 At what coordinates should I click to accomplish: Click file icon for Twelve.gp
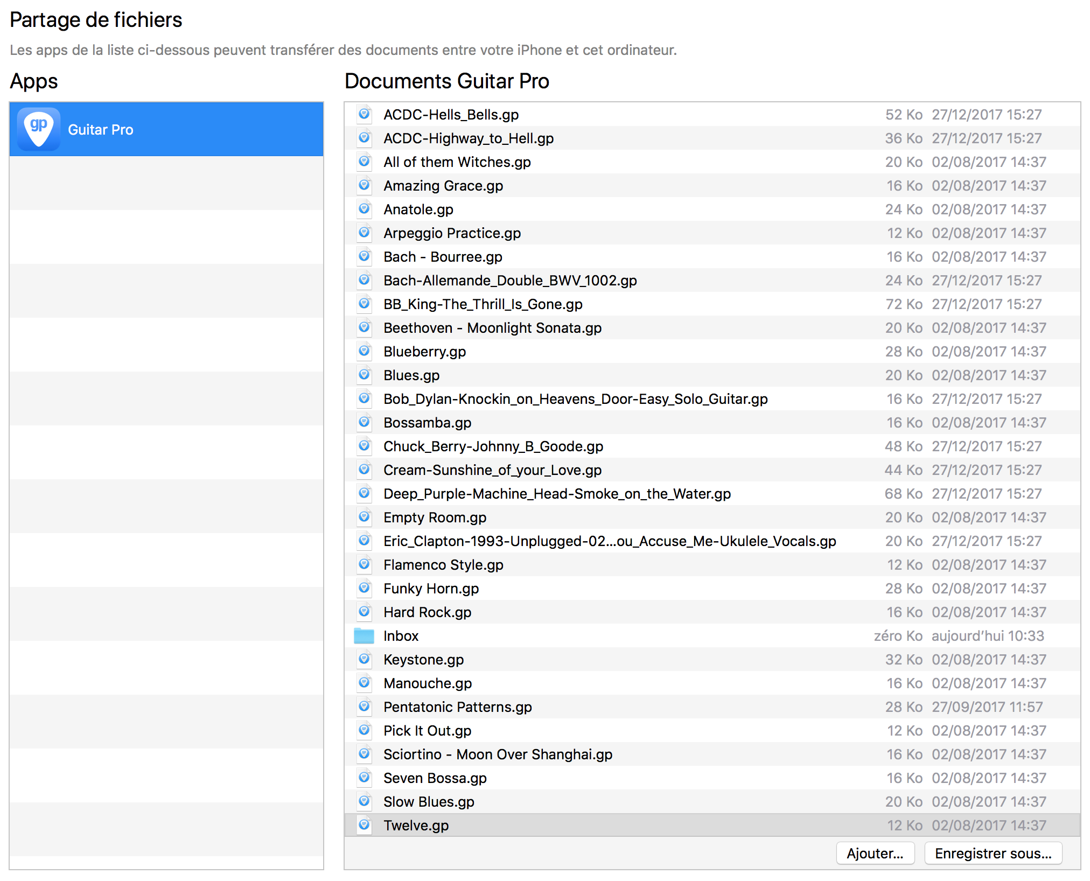click(x=365, y=826)
